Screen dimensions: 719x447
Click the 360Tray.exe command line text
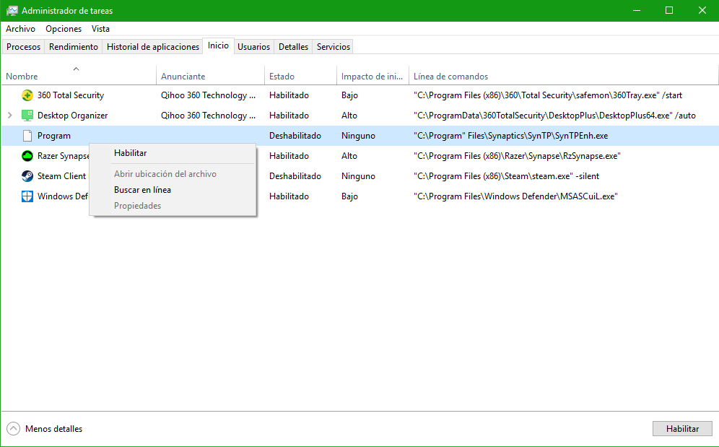548,95
